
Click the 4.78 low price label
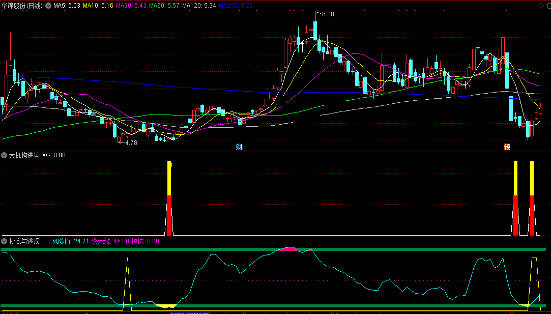(x=131, y=143)
